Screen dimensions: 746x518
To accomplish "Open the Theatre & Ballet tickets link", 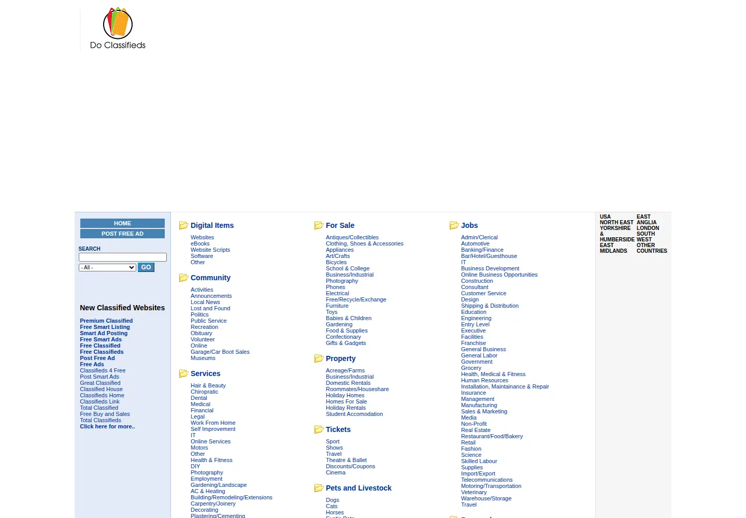I will click(x=346, y=460).
